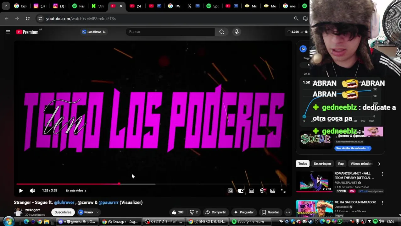Open more actions three-dot button below video

tap(288, 212)
